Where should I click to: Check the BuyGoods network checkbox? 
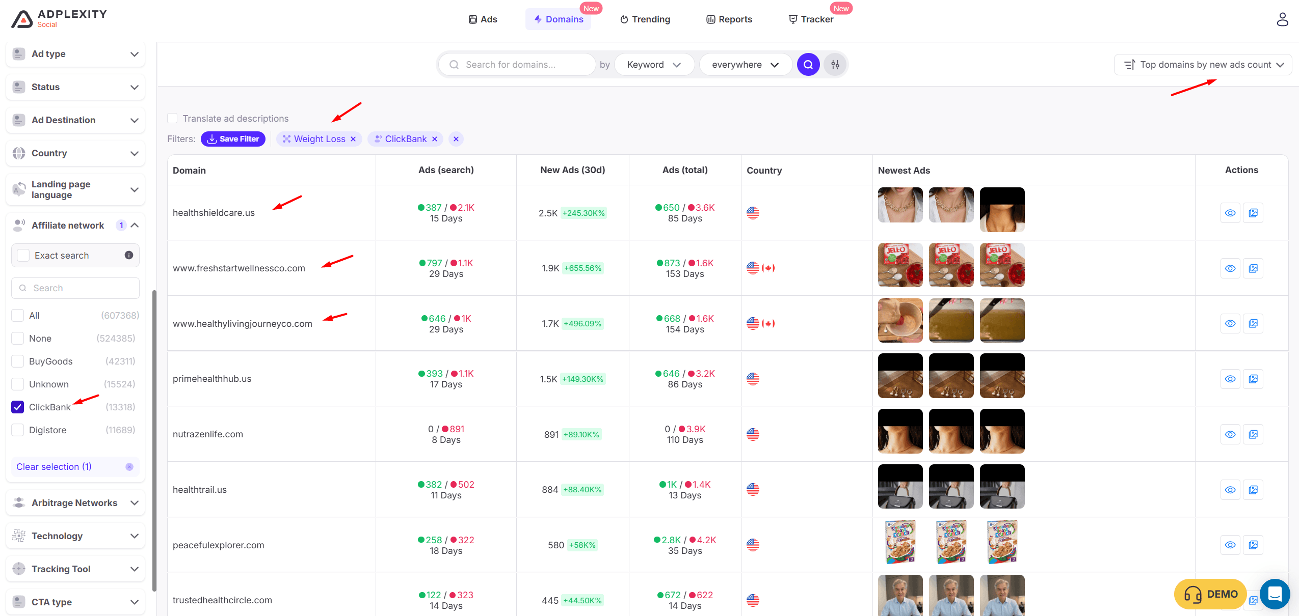(18, 361)
